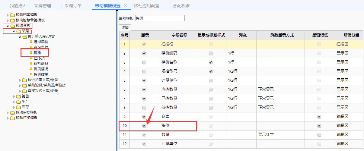Collapse the 移动仓管 tree node

[8, 26]
